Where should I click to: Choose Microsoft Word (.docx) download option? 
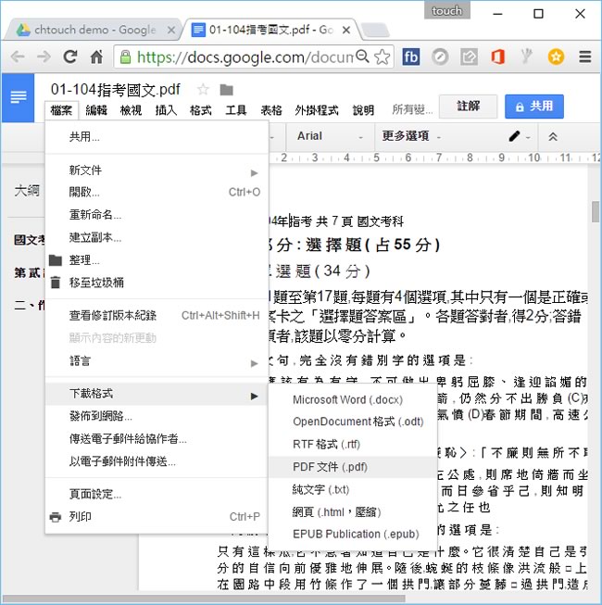[347, 399]
